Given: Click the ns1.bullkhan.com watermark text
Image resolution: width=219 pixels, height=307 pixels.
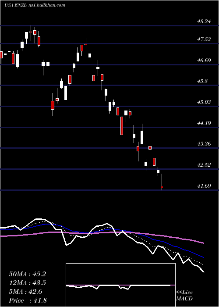Looking at the screenshot, I should pyautogui.click(x=48, y=5).
